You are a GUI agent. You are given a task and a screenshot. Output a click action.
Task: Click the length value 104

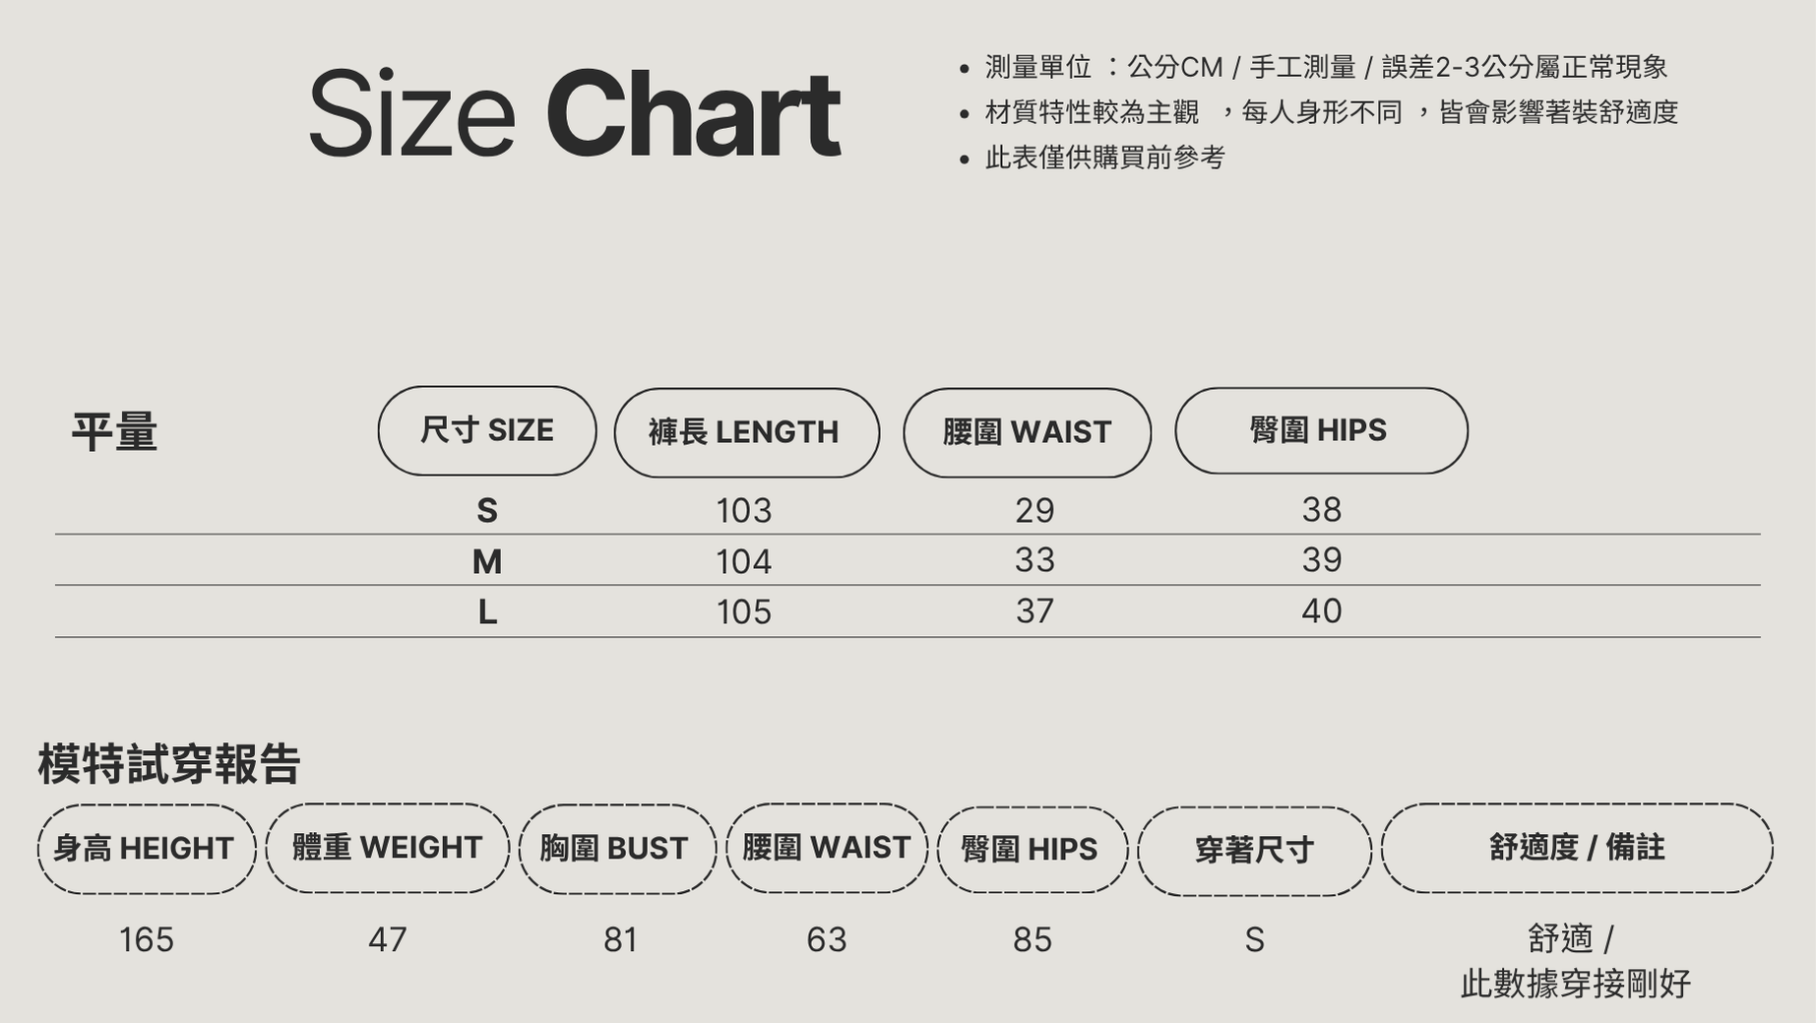click(743, 561)
